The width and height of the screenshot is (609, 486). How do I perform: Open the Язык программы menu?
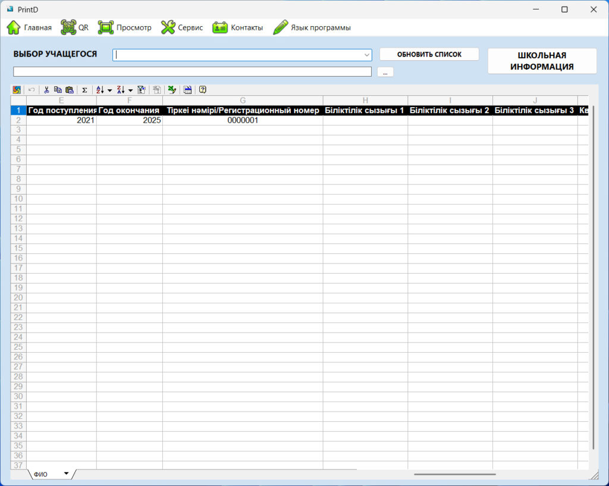click(x=312, y=27)
